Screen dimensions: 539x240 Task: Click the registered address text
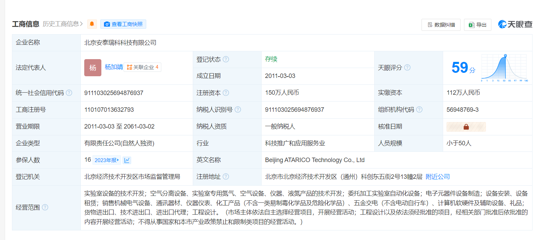click(x=344, y=177)
